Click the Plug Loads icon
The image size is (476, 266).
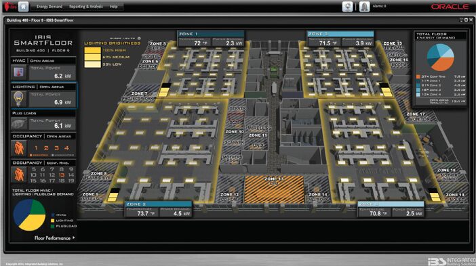19,125
